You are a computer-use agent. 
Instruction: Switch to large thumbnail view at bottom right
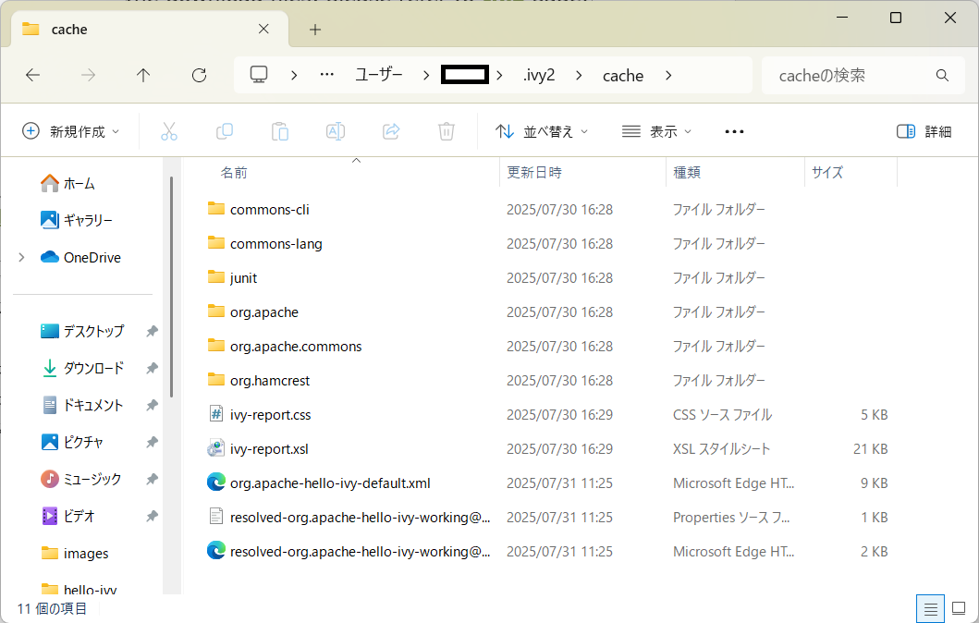[959, 608]
